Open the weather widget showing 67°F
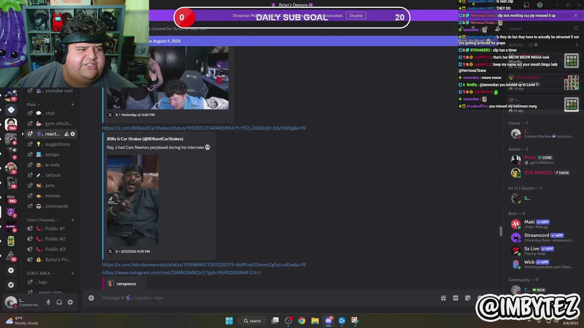 [x=22, y=321]
